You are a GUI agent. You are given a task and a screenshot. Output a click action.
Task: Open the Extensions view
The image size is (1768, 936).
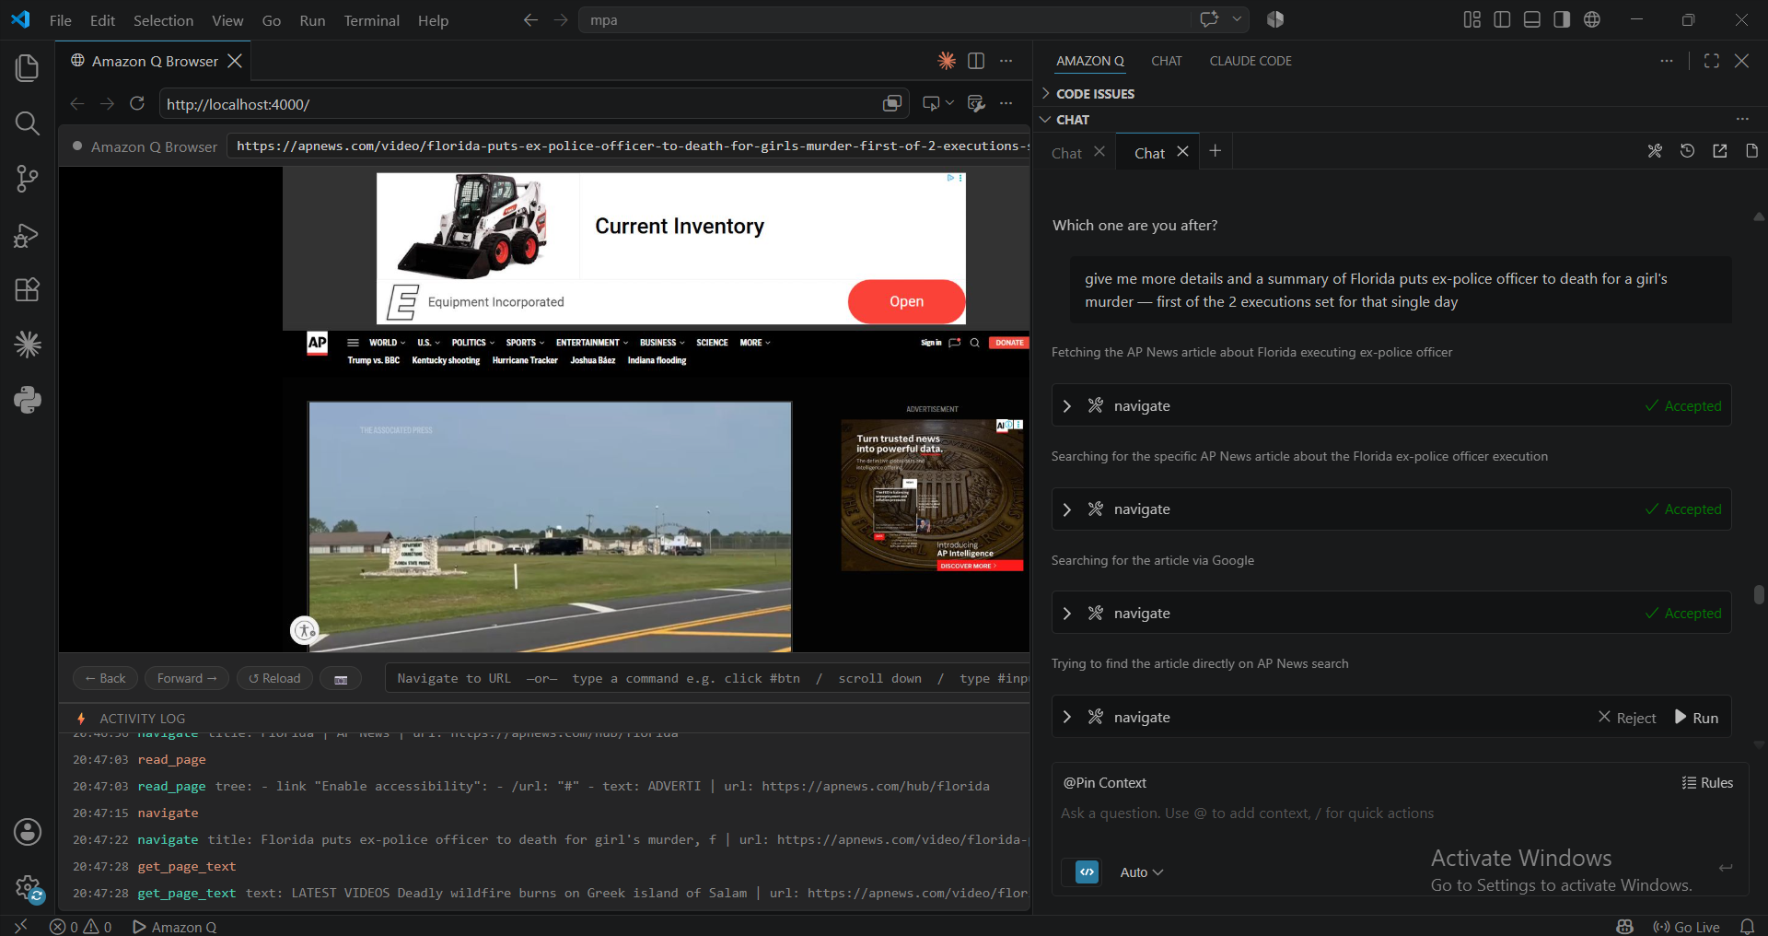coord(28,290)
